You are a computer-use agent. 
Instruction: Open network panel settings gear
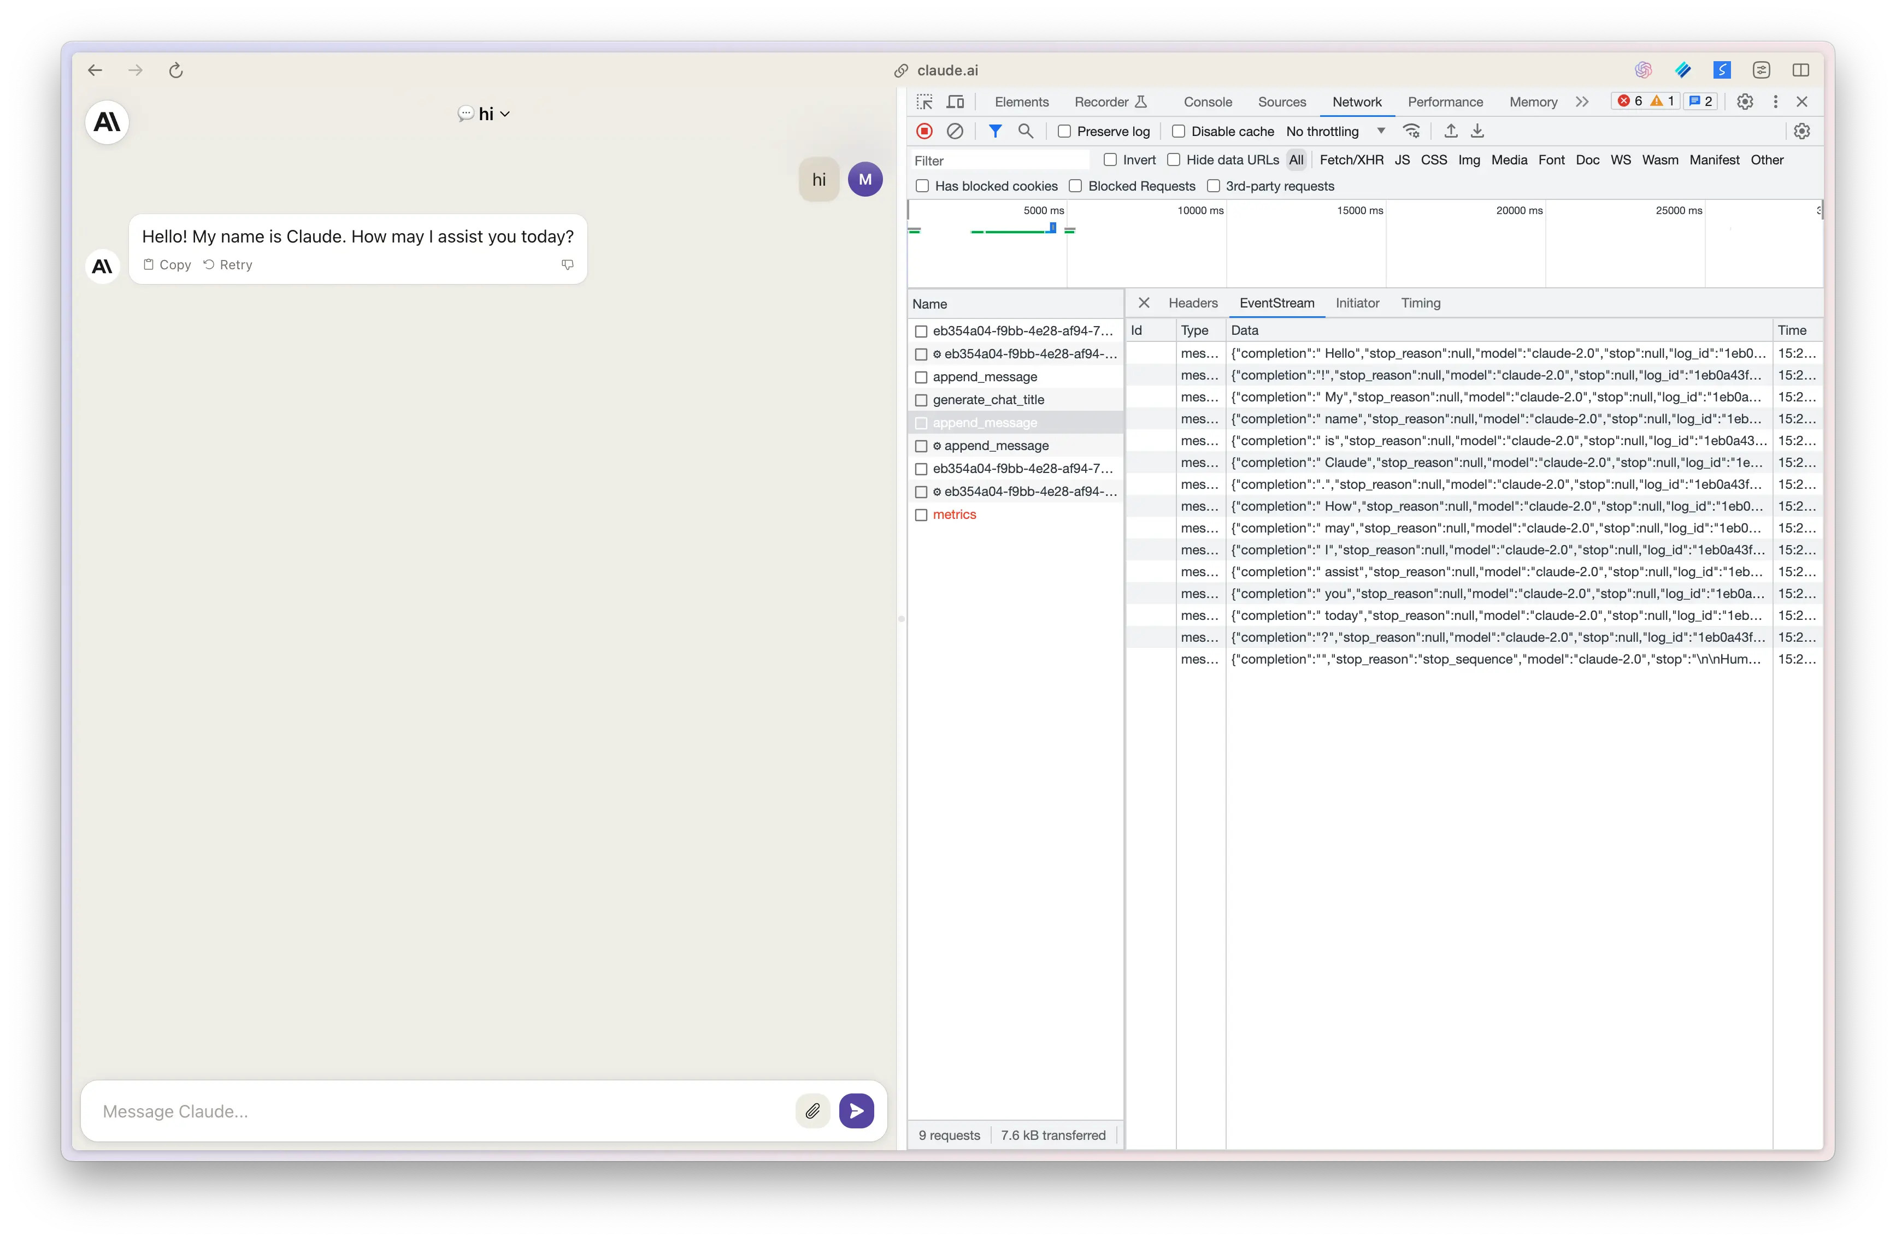[1802, 132]
